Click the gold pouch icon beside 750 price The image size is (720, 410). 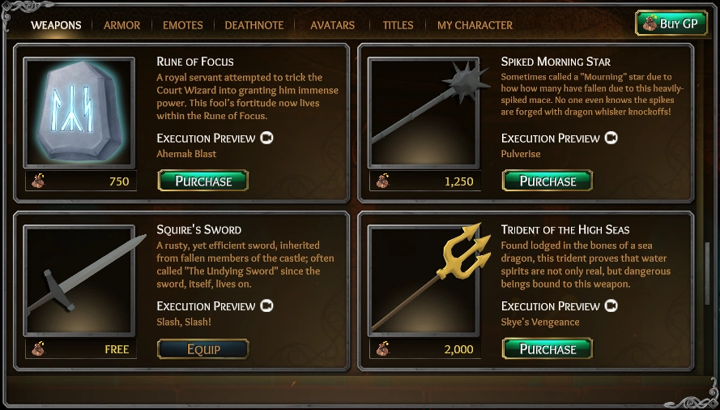38,182
